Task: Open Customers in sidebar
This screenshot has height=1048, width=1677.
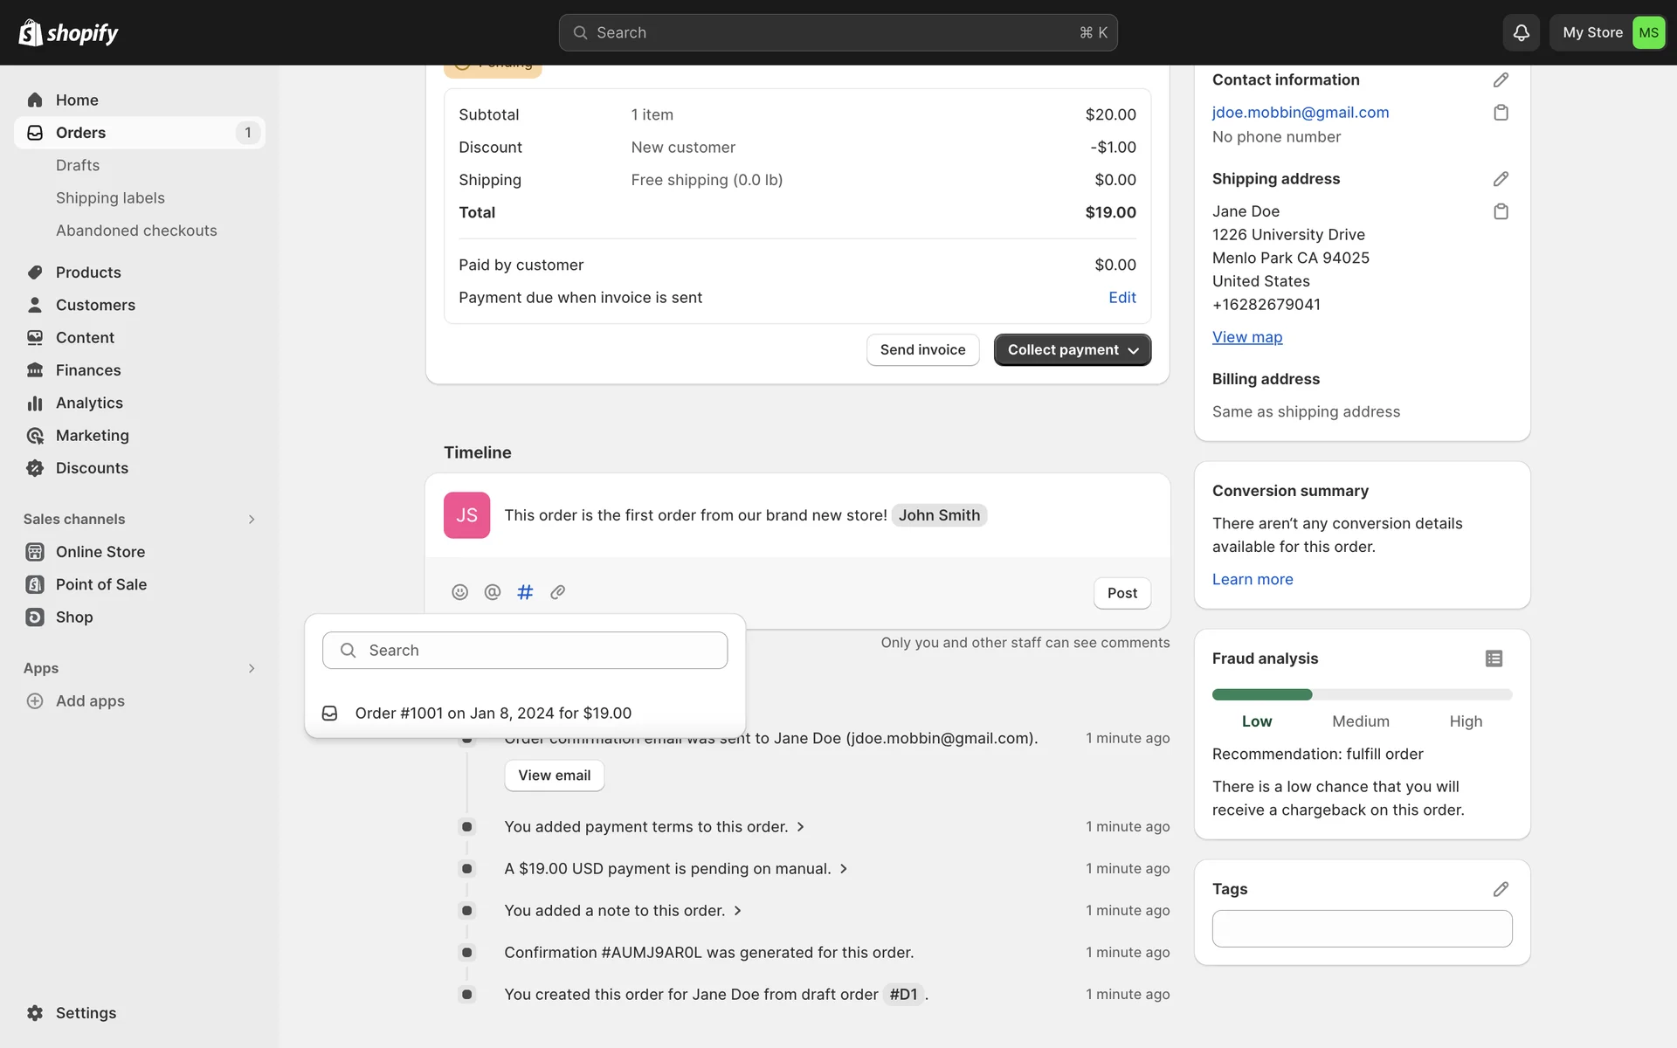Action: pyautogui.click(x=95, y=305)
